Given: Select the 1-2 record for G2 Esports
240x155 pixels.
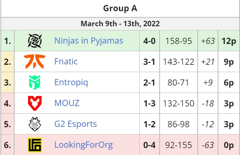Looking at the screenshot, I should (x=149, y=124).
